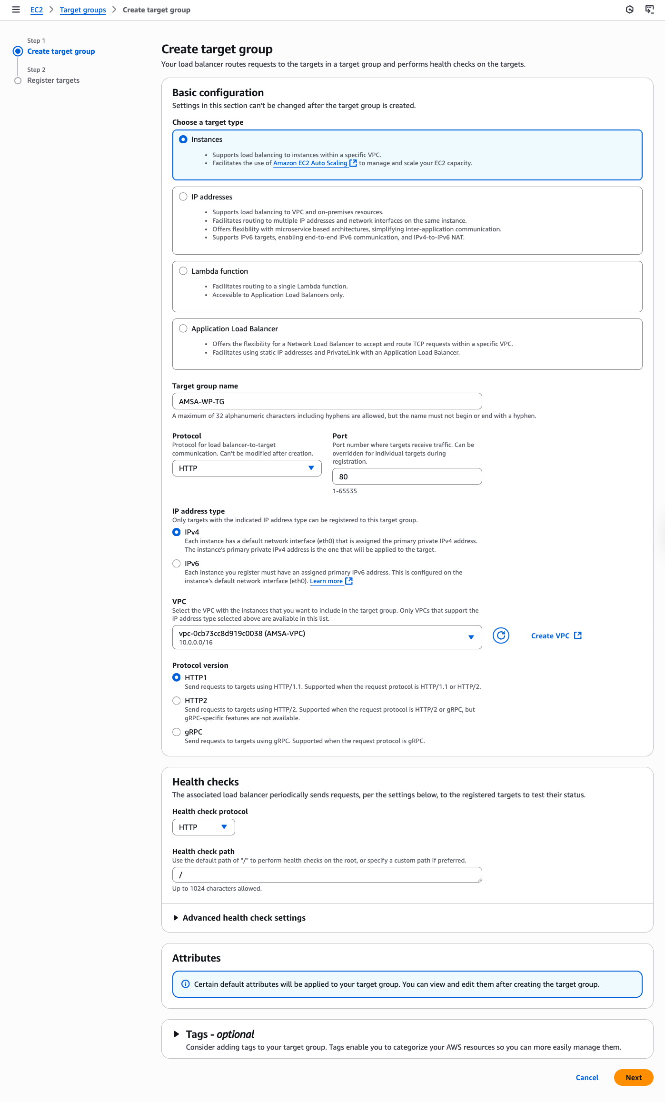Choose the Lambda function target type

tap(183, 271)
